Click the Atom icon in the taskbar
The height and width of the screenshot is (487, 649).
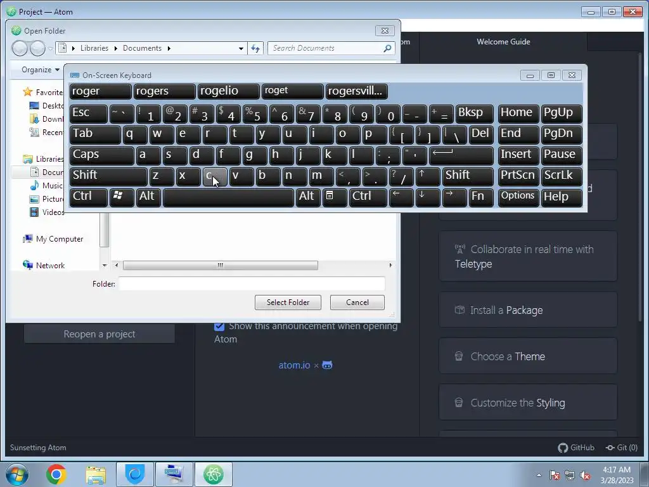(214, 474)
